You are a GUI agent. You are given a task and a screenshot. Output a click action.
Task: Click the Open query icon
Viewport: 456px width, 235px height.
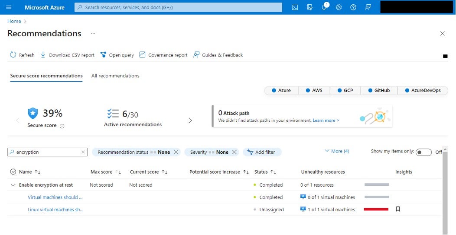103,55
